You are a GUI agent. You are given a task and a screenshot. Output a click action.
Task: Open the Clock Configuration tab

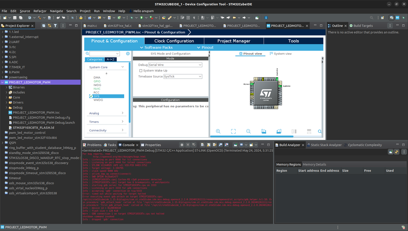(x=174, y=41)
